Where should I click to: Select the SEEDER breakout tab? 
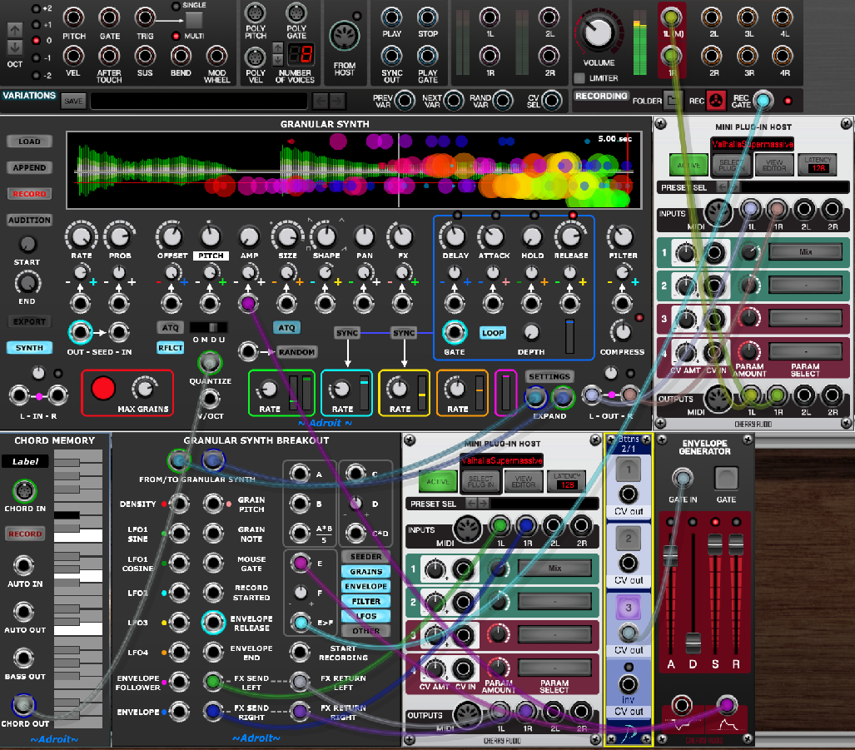[x=365, y=557]
